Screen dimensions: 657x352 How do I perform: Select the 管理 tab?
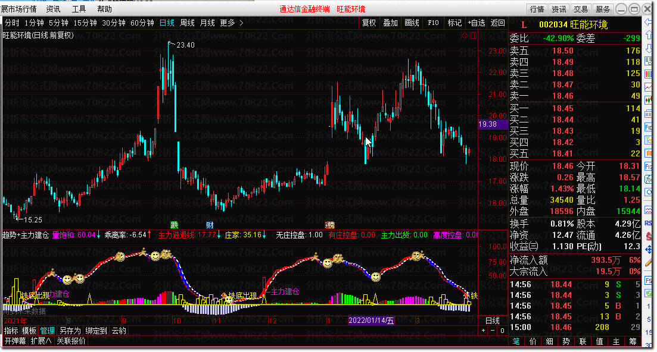[x=47, y=331]
